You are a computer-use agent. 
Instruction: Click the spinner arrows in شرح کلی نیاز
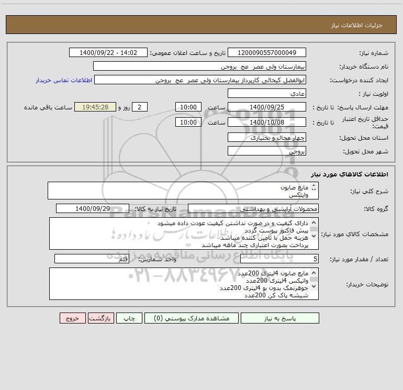(x=314, y=187)
